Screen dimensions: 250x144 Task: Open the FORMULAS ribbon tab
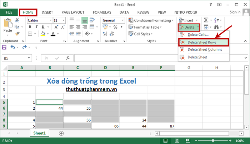coord(102,12)
